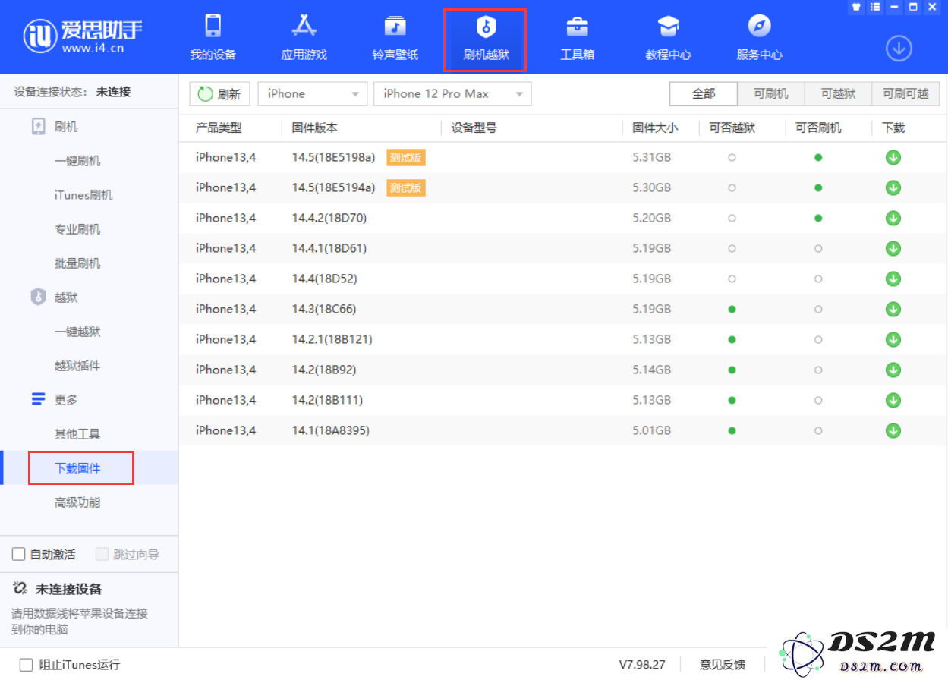Download firmware 14.5(18E5198a)
This screenshot has width=948, height=680.
pyautogui.click(x=893, y=158)
